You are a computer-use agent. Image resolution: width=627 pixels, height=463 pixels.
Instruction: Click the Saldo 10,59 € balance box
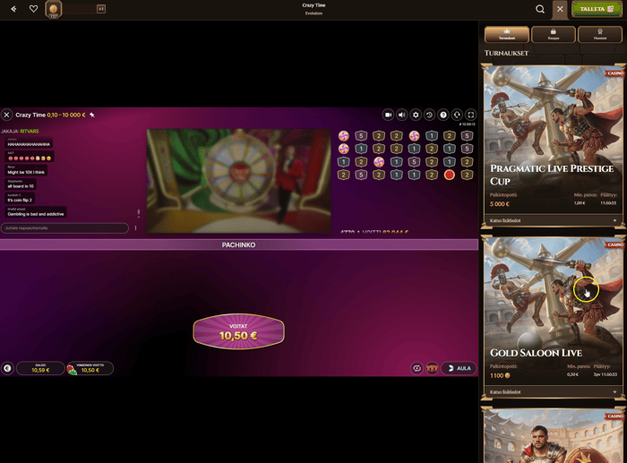[x=40, y=368]
